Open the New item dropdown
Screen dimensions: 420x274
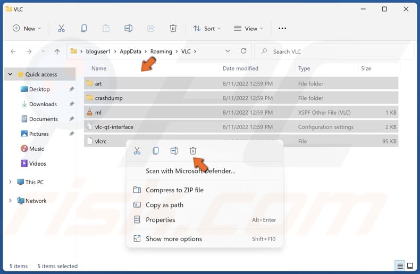[x=27, y=28]
